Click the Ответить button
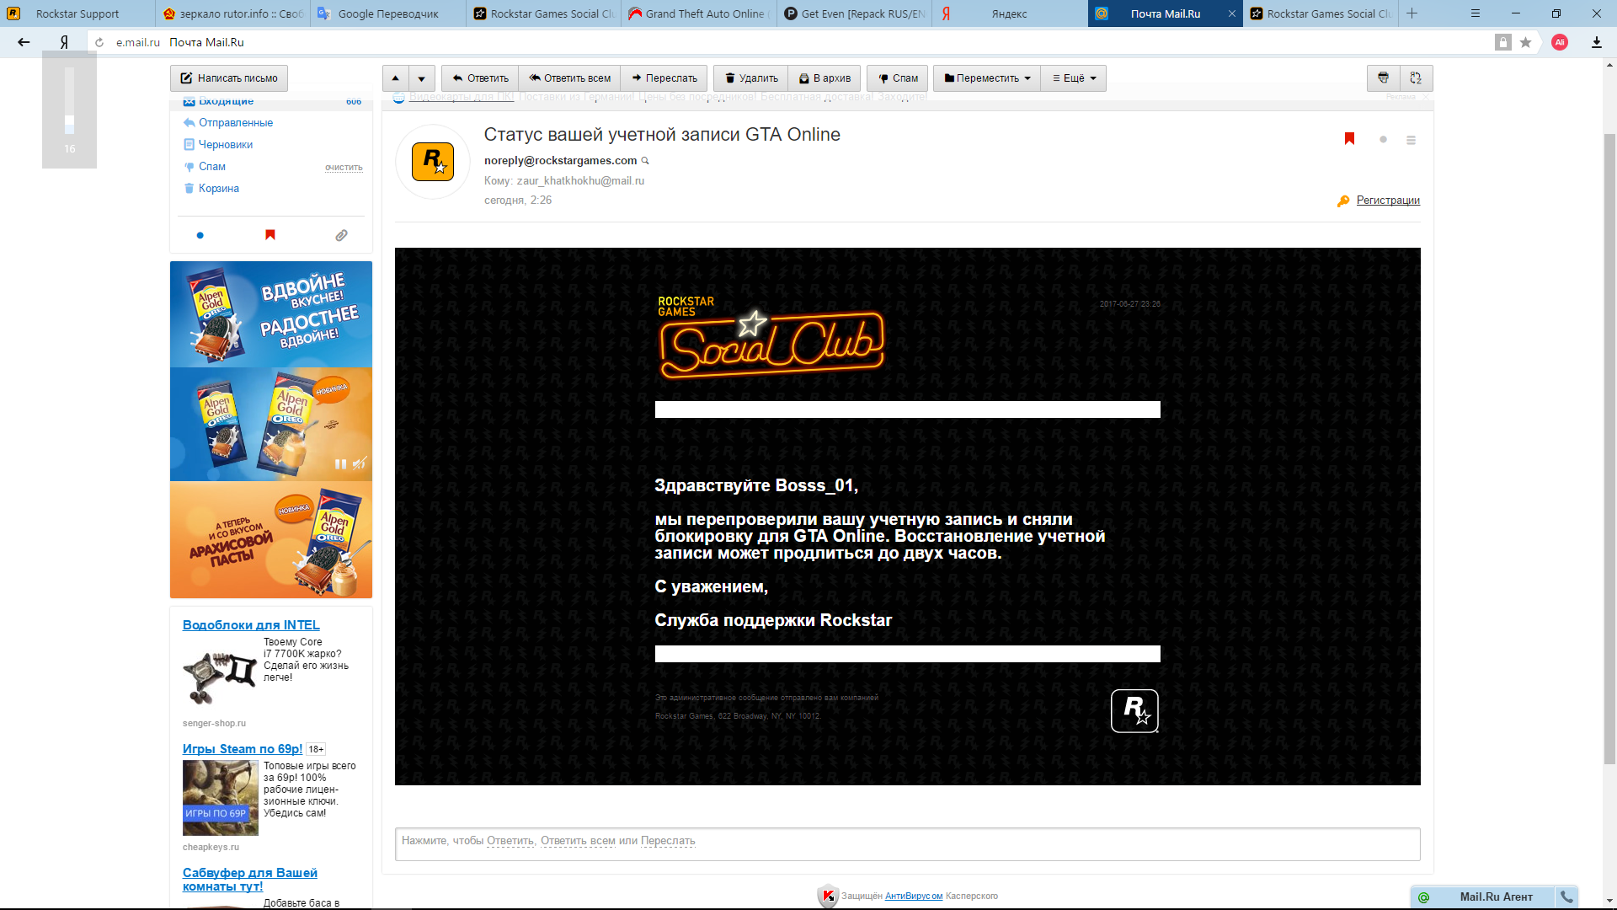The height and width of the screenshot is (910, 1617). [x=480, y=78]
